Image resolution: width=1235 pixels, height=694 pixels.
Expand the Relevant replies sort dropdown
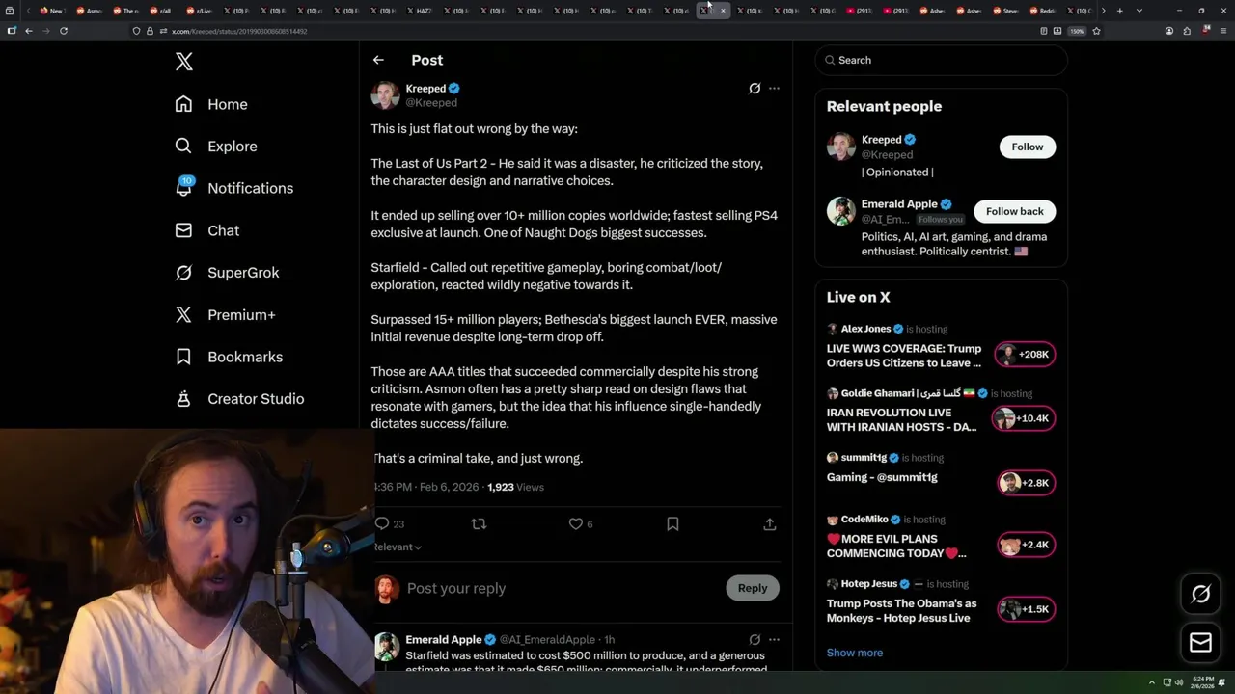[x=398, y=547]
